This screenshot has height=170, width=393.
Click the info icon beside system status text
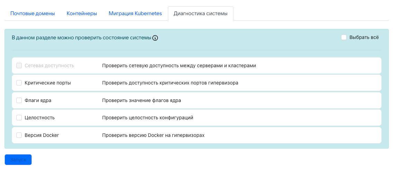coord(155,38)
